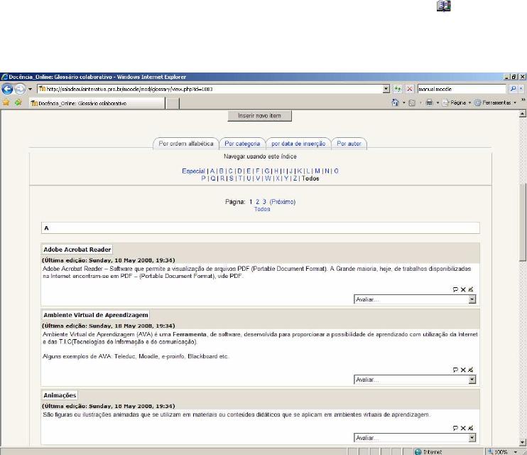Open the address bar history dropdown
Viewport: 527px width, 455px height.
[x=386, y=90]
